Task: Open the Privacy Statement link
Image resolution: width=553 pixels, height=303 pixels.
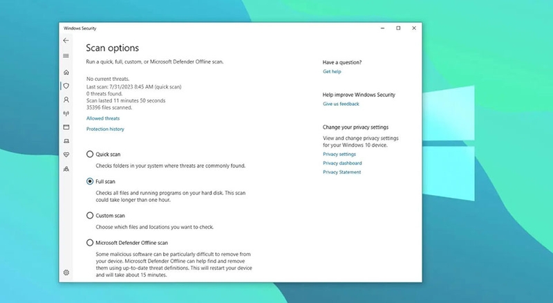Action: coord(341,172)
